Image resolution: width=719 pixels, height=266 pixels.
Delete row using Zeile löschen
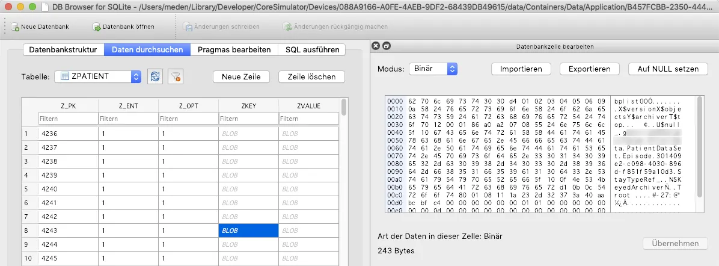click(x=311, y=76)
